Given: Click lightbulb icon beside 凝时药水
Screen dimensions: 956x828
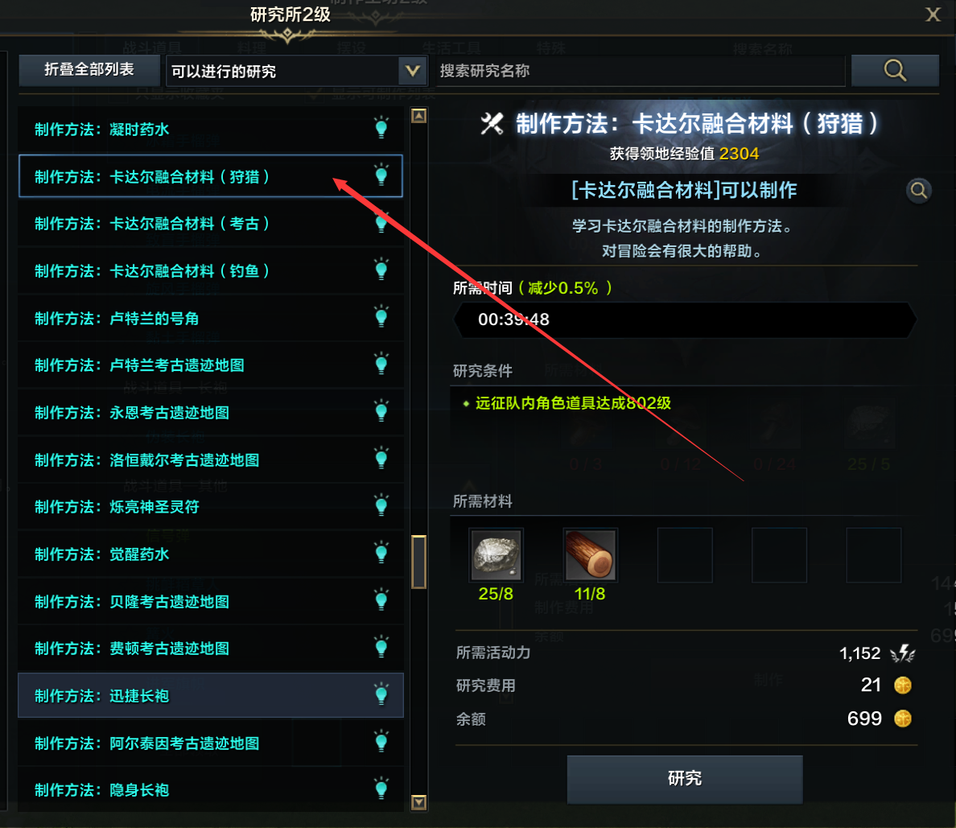Looking at the screenshot, I should coord(381,127).
